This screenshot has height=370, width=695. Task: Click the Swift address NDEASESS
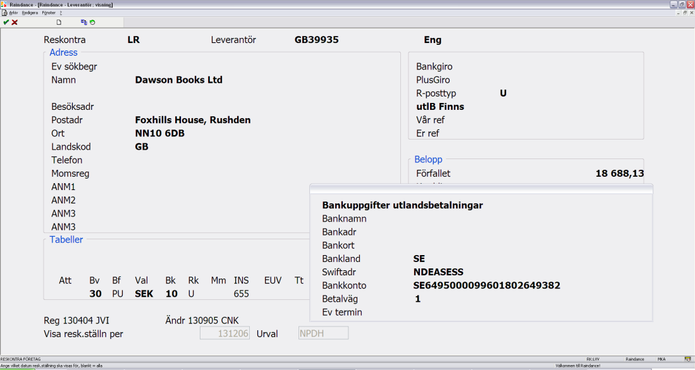point(438,272)
